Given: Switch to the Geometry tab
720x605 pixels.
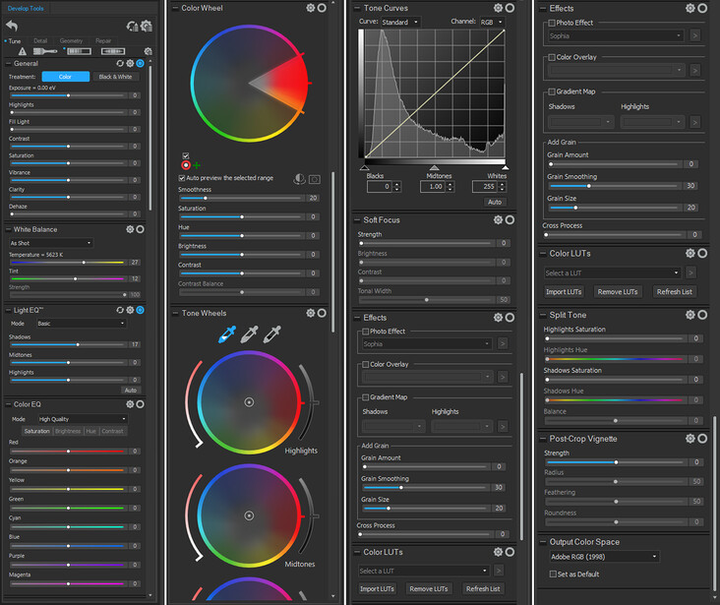Looking at the screenshot, I should click(71, 41).
